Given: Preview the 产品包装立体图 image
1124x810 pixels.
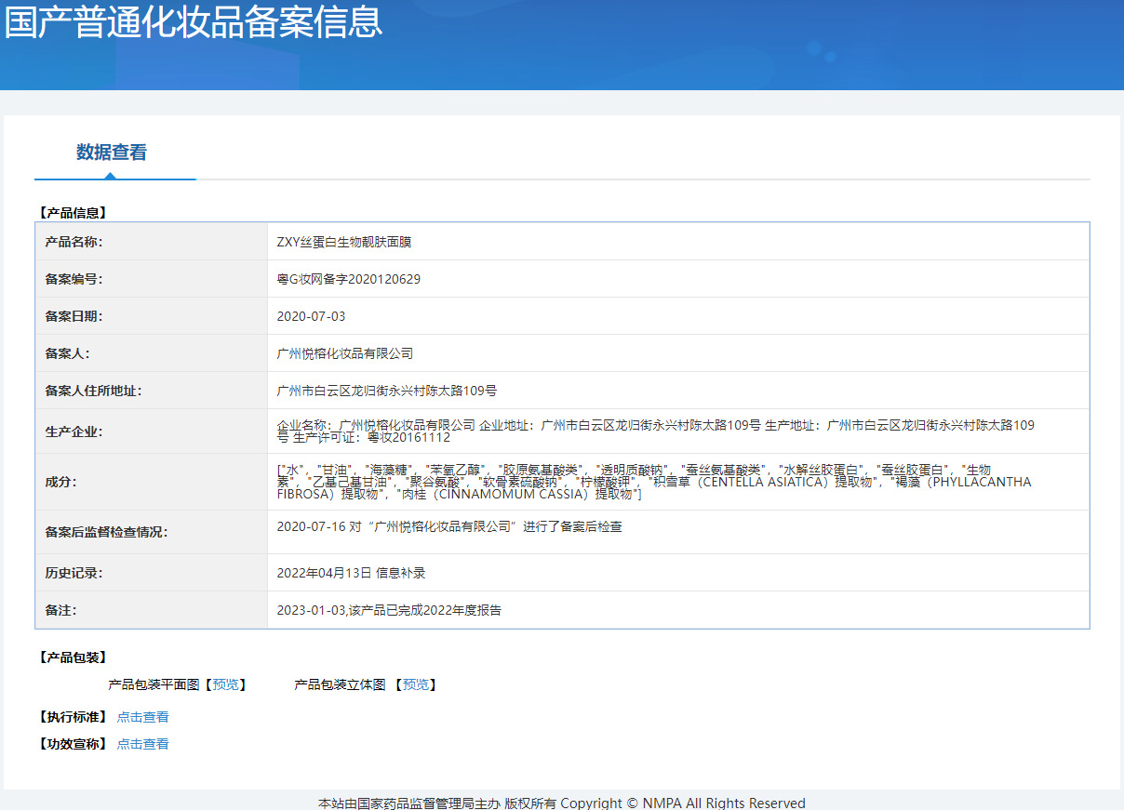Looking at the screenshot, I should (x=416, y=684).
